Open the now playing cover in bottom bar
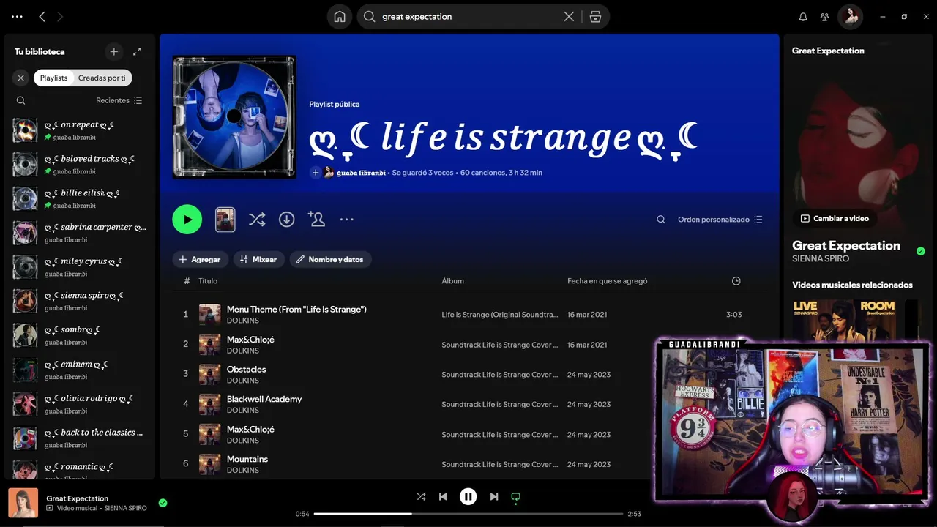The height and width of the screenshot is (527, 937). point(23,503)
